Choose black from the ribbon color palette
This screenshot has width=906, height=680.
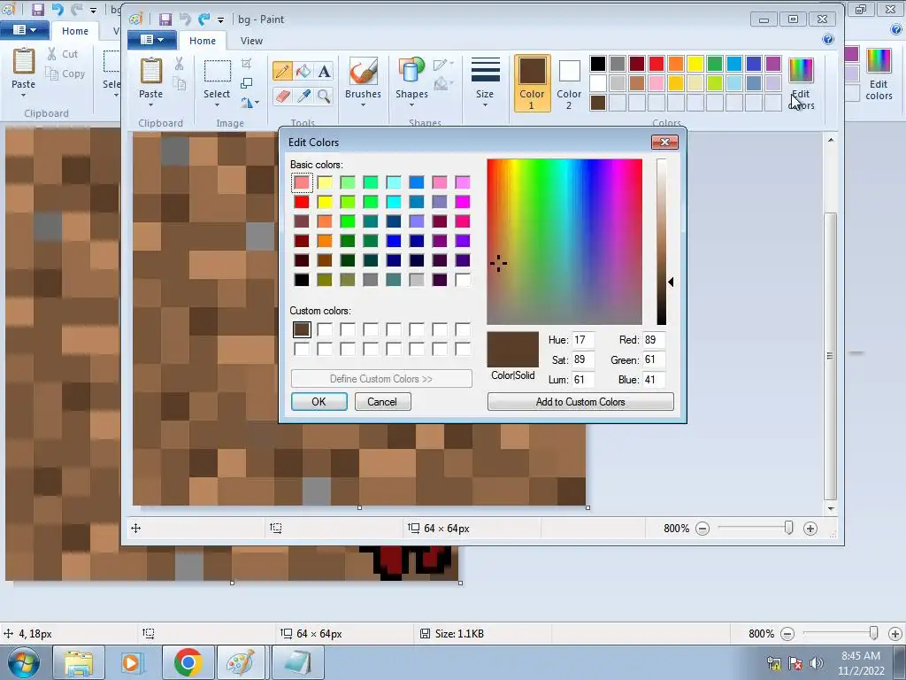click(598, 64)
